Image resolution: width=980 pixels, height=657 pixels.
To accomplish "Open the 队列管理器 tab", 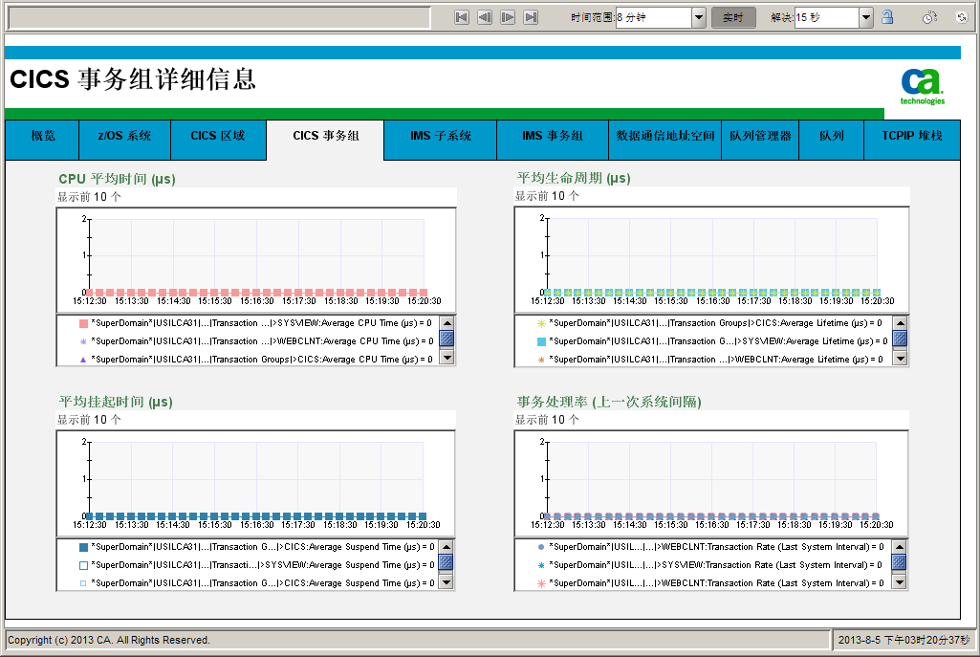I will pos(760,136).
